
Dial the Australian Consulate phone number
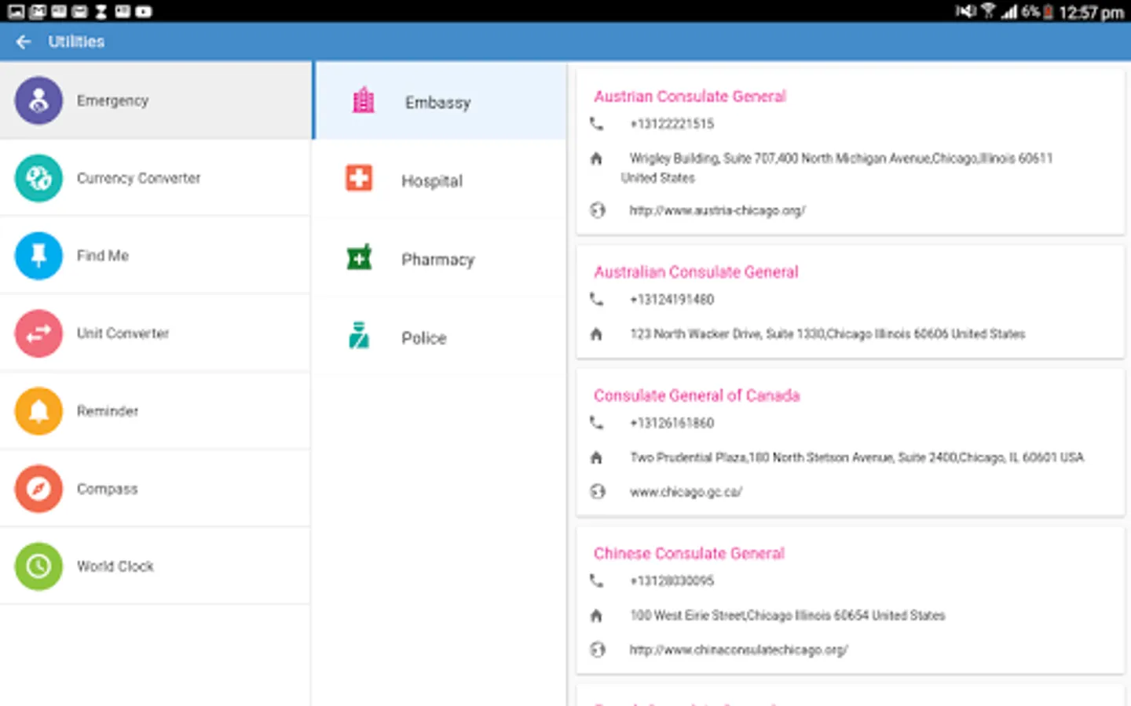[x=672, y=300]
